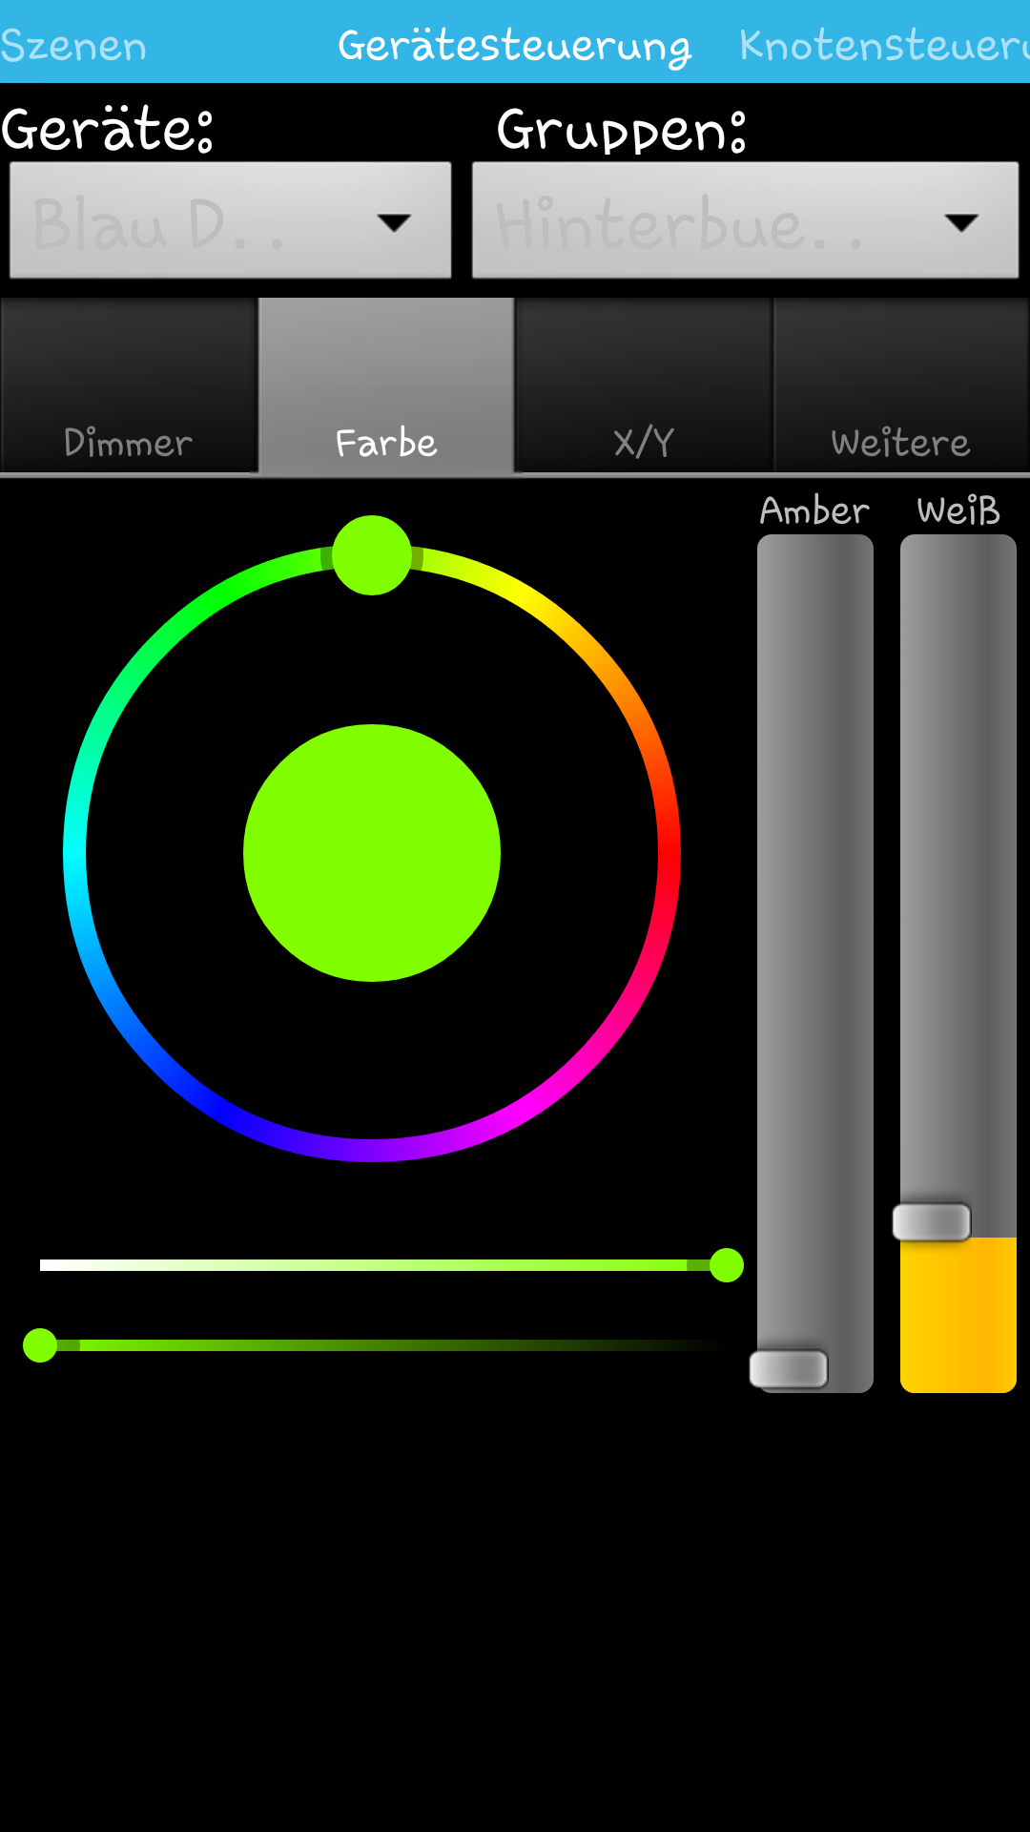Click the brightness slider handle at left end
This screenshot has height=1832, width=1030.
tap(40, 1345)
